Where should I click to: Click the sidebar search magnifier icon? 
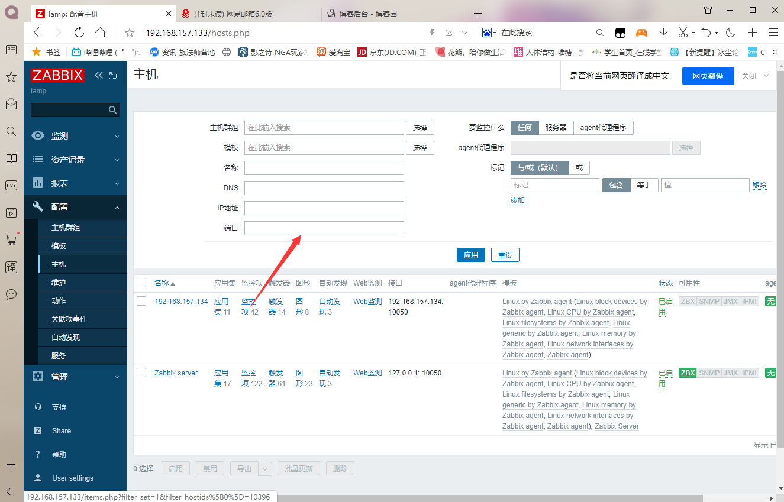point(113,110)
